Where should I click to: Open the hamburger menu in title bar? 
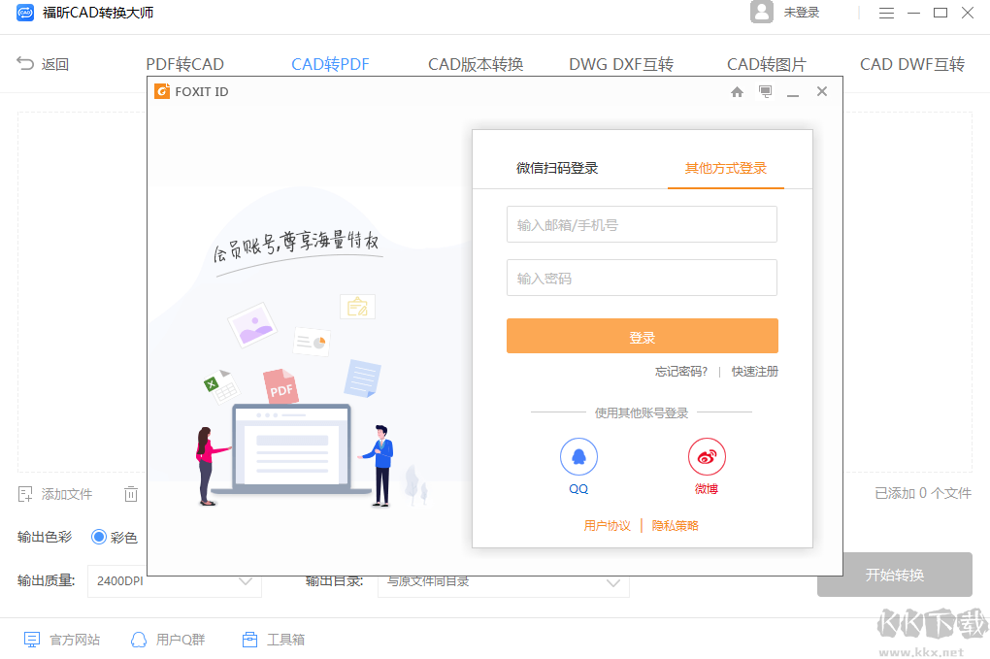pos(887,13)
